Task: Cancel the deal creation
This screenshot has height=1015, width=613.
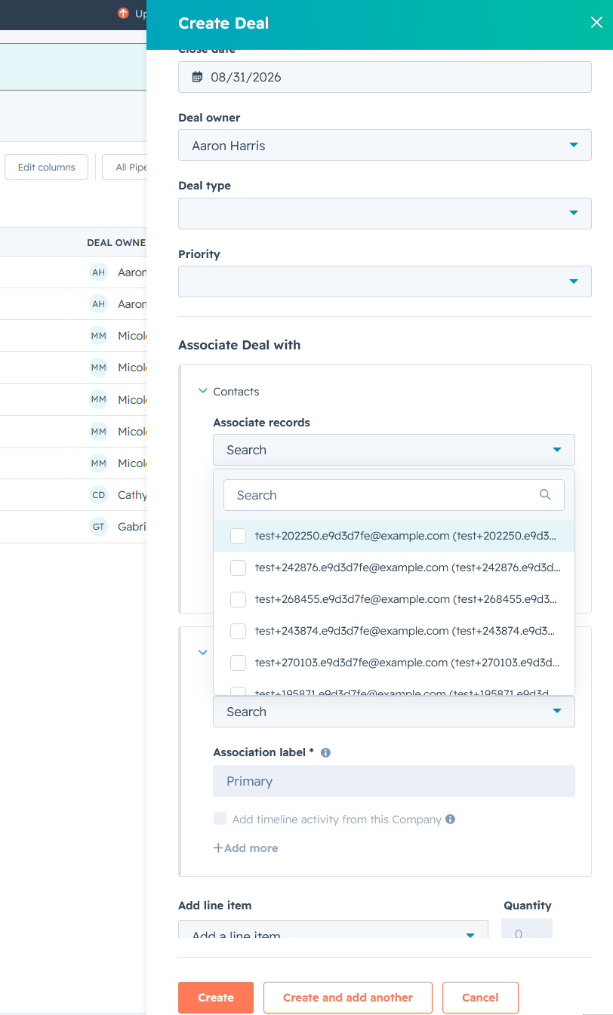Action: (480, 998)
